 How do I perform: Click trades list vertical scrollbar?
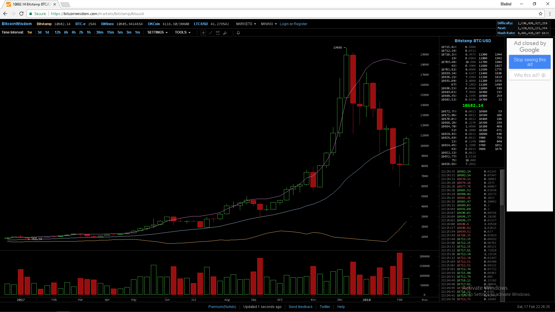pos(502,188)
